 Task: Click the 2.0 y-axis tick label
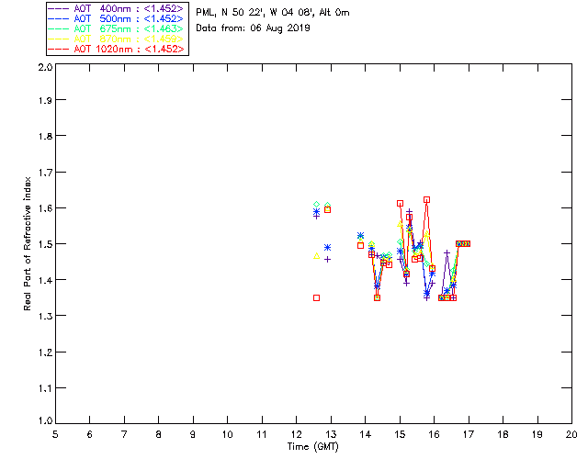tap(45, 67)
